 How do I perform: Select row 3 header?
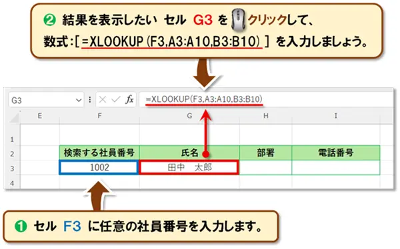tap(12, 168)
